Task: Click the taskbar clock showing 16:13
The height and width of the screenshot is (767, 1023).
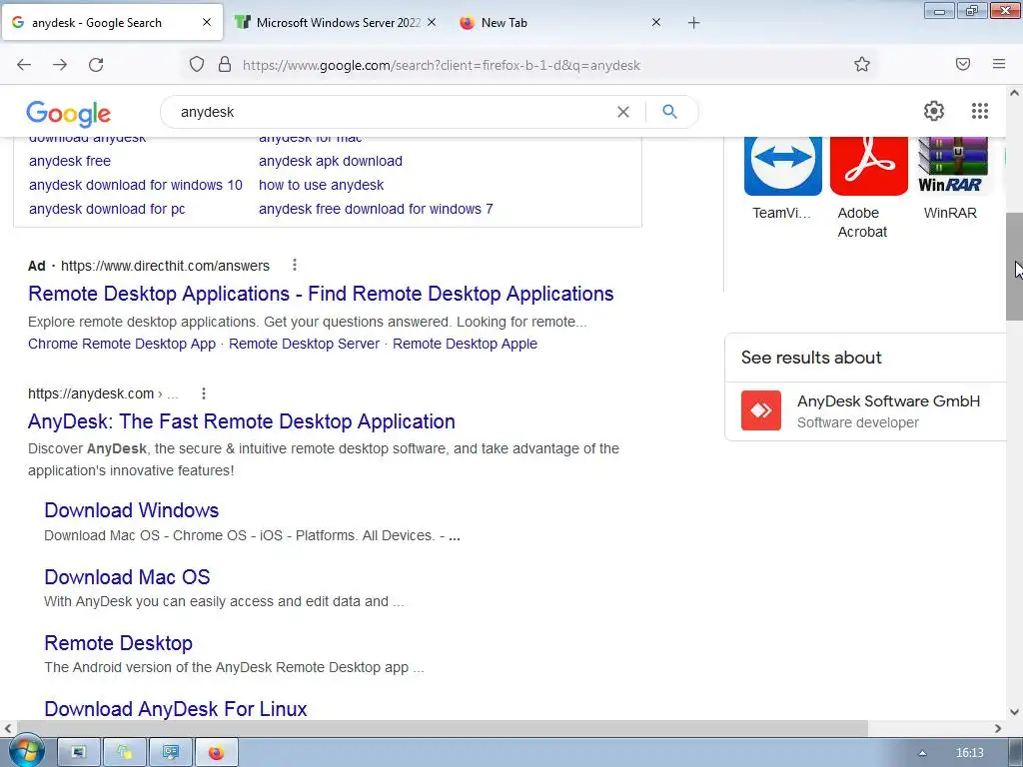Action: click(x=969, y=753)
